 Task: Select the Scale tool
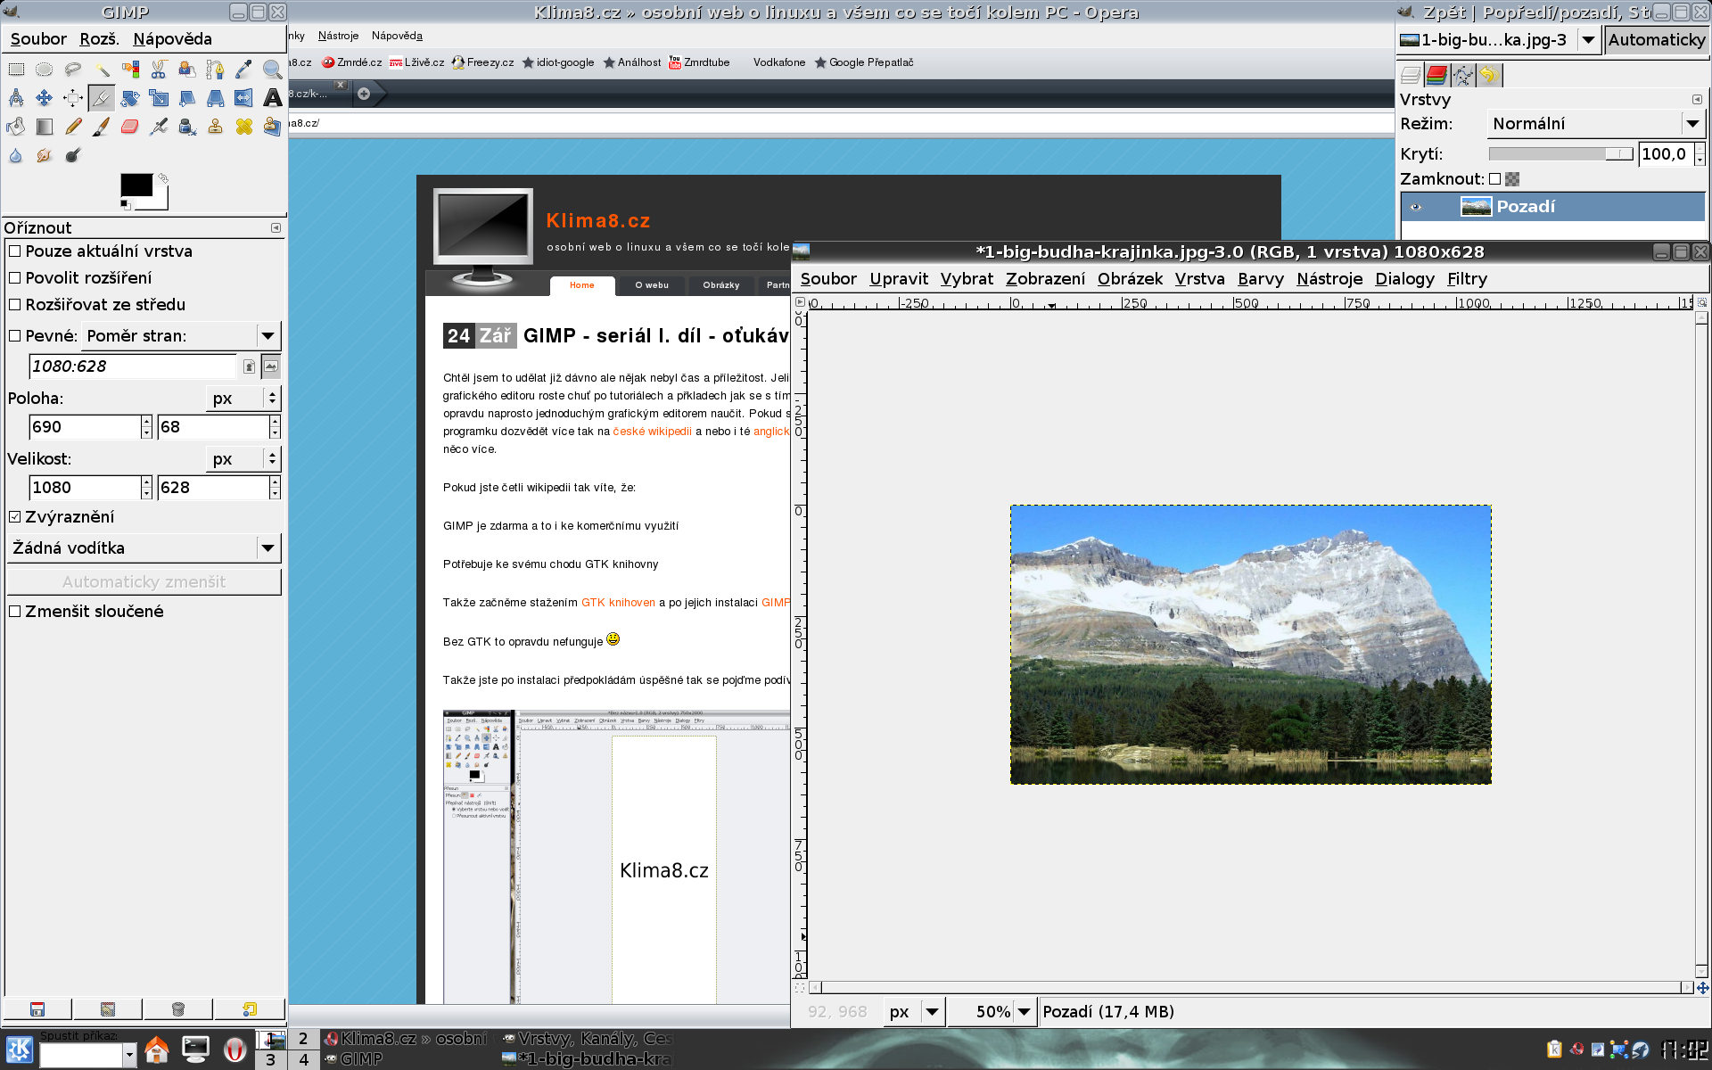159,97
